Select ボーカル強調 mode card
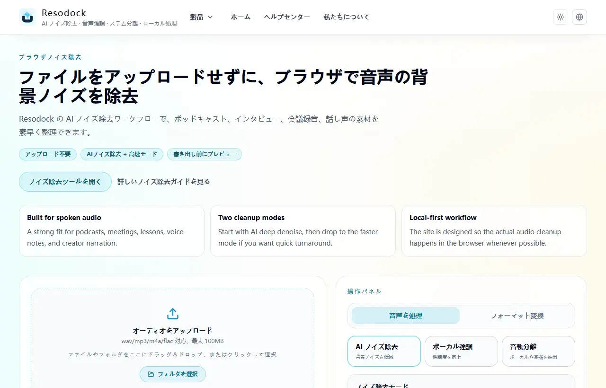 tap(461, 351)
